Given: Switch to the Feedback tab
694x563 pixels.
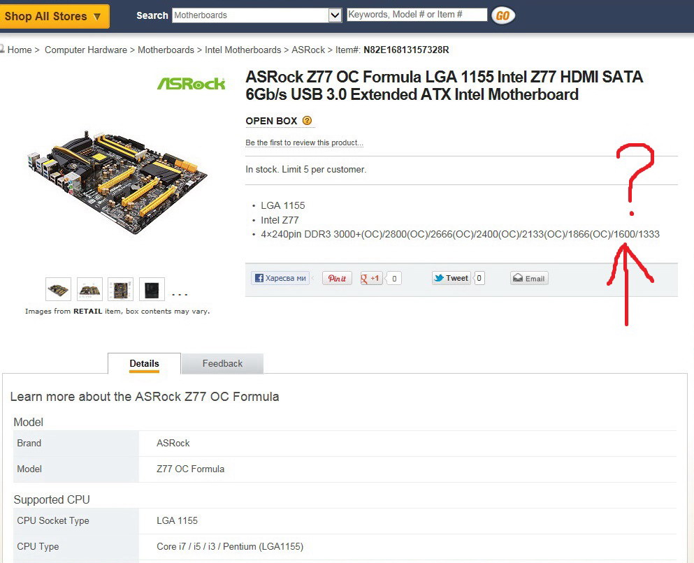Looking at the screenshot, I should (222, 363).
